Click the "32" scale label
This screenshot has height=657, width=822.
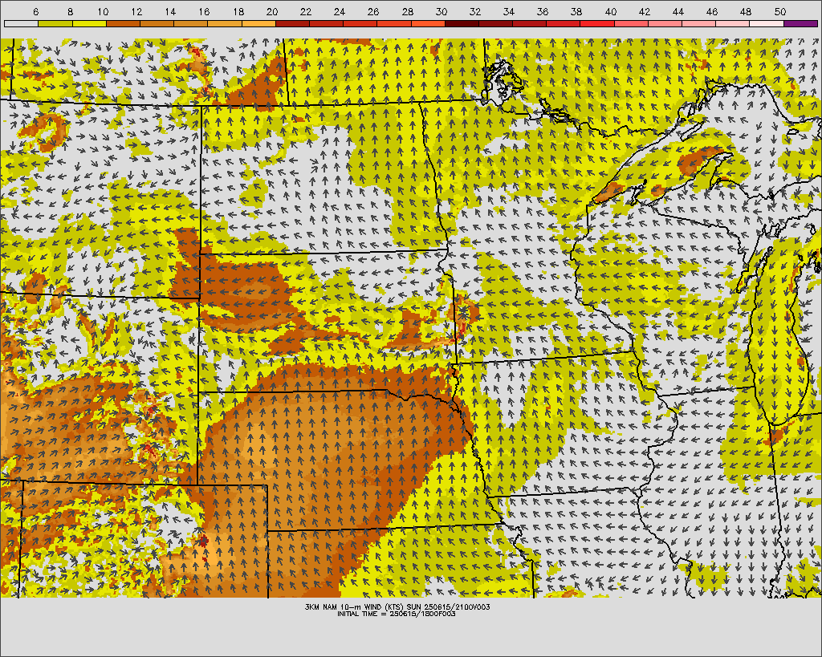coord(475,11)
